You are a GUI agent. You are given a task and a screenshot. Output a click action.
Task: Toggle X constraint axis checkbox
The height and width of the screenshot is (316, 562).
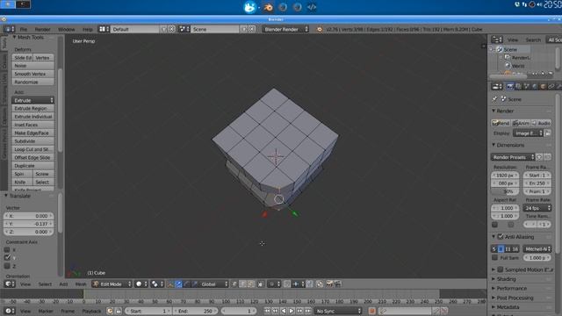[7, 249]
